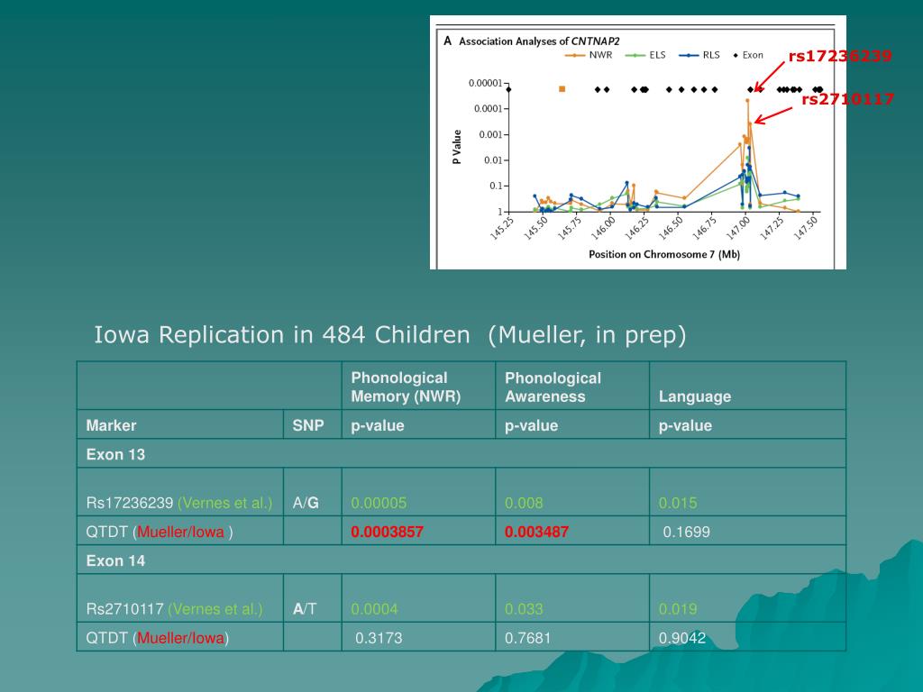
Task: Click the chart title 'Association Analyses of CNTNAP2'
Action: [x=539, y=41]
